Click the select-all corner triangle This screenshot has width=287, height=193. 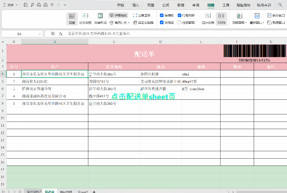coord(3,42)
